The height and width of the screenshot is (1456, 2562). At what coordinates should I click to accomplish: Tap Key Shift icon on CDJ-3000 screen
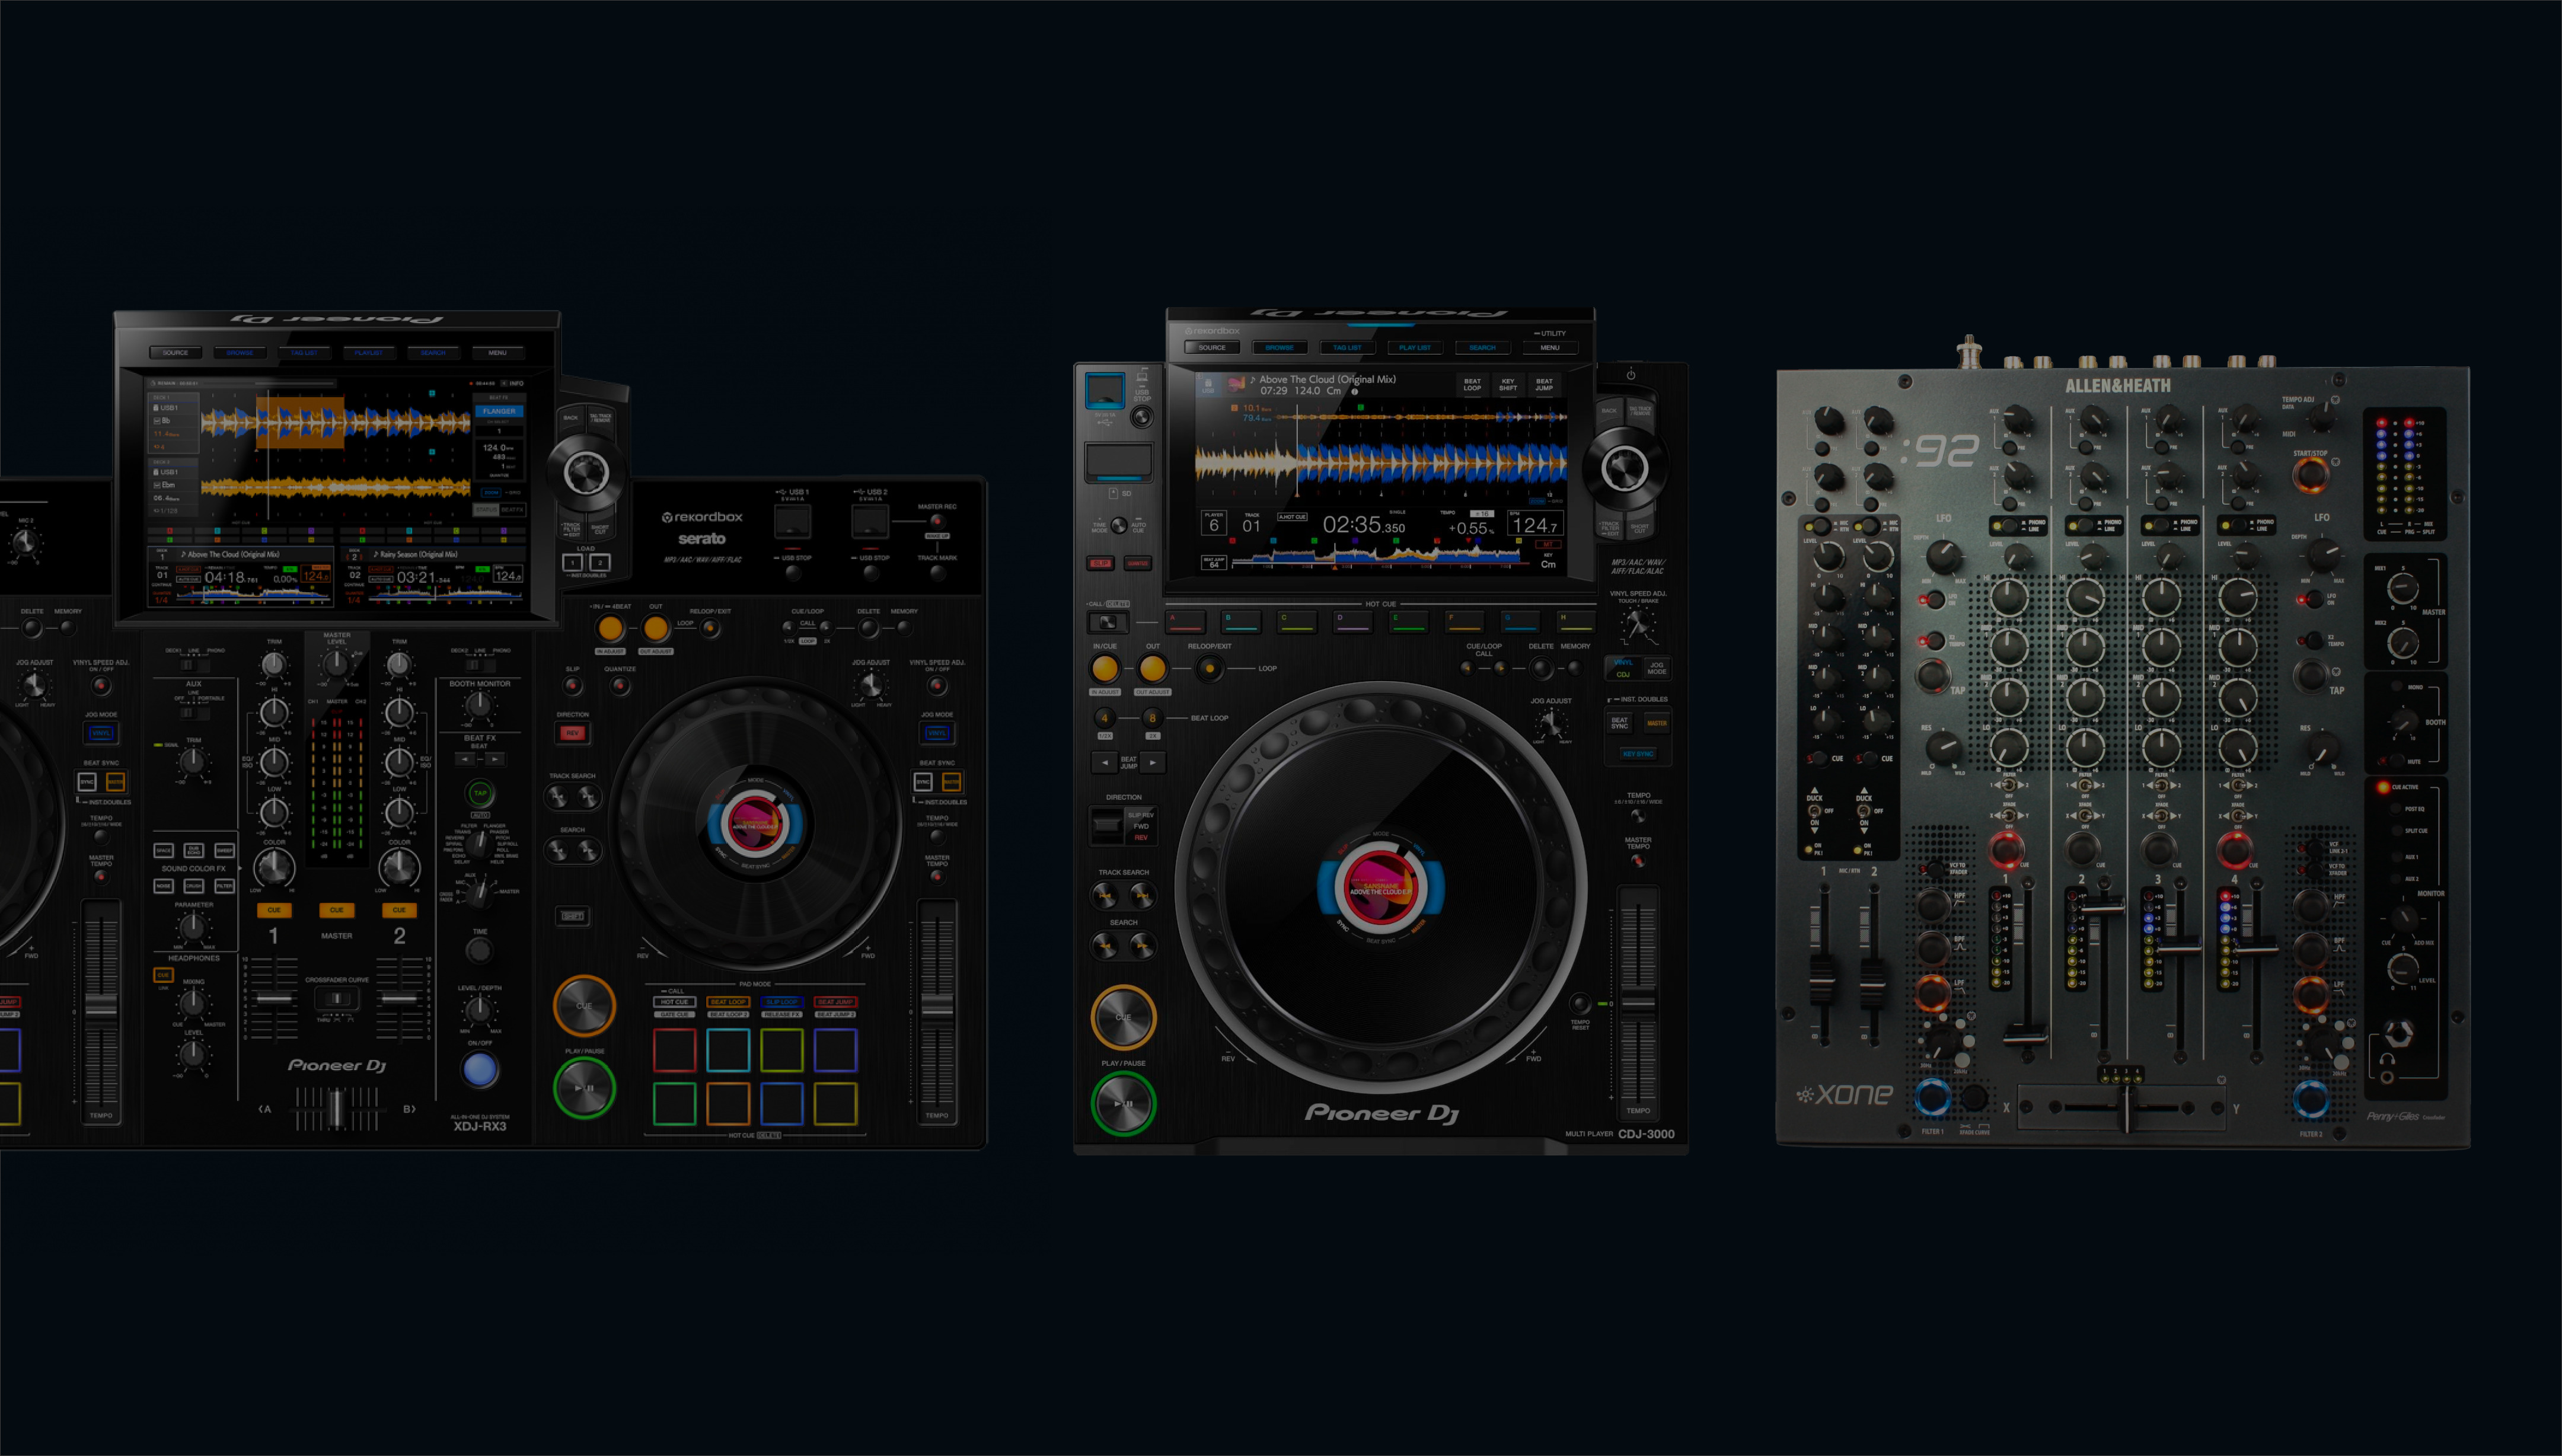1508,384
